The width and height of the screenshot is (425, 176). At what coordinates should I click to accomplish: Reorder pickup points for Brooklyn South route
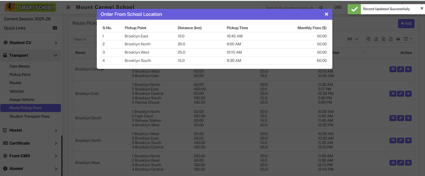(x=393, y=118)
